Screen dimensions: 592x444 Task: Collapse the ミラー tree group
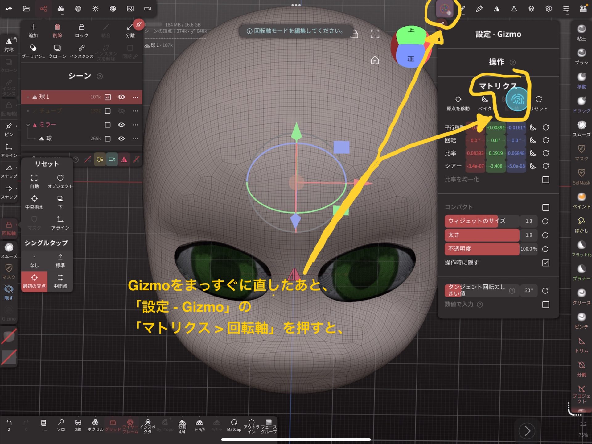pyautogui.click(x=28, y=125)
